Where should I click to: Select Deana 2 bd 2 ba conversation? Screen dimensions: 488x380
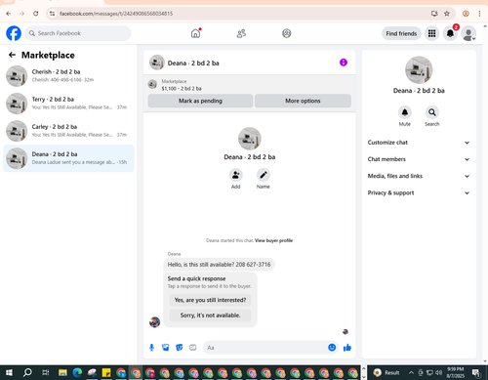(68, 158)
